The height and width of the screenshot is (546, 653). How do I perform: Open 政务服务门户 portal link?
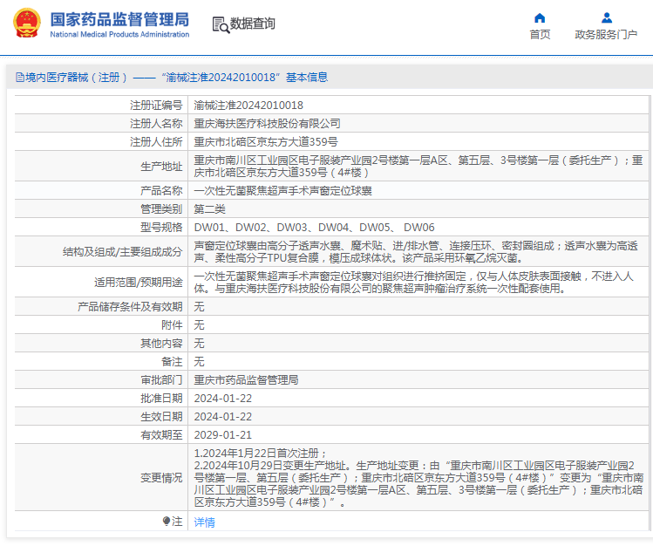point(606,35)
